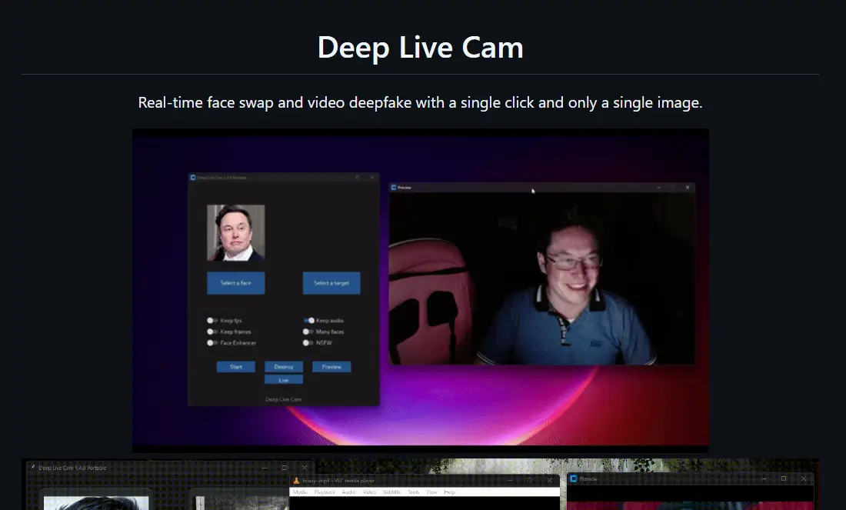Enable the Many faces toggle
Viewport: 846px width, 510px height.
308,332
